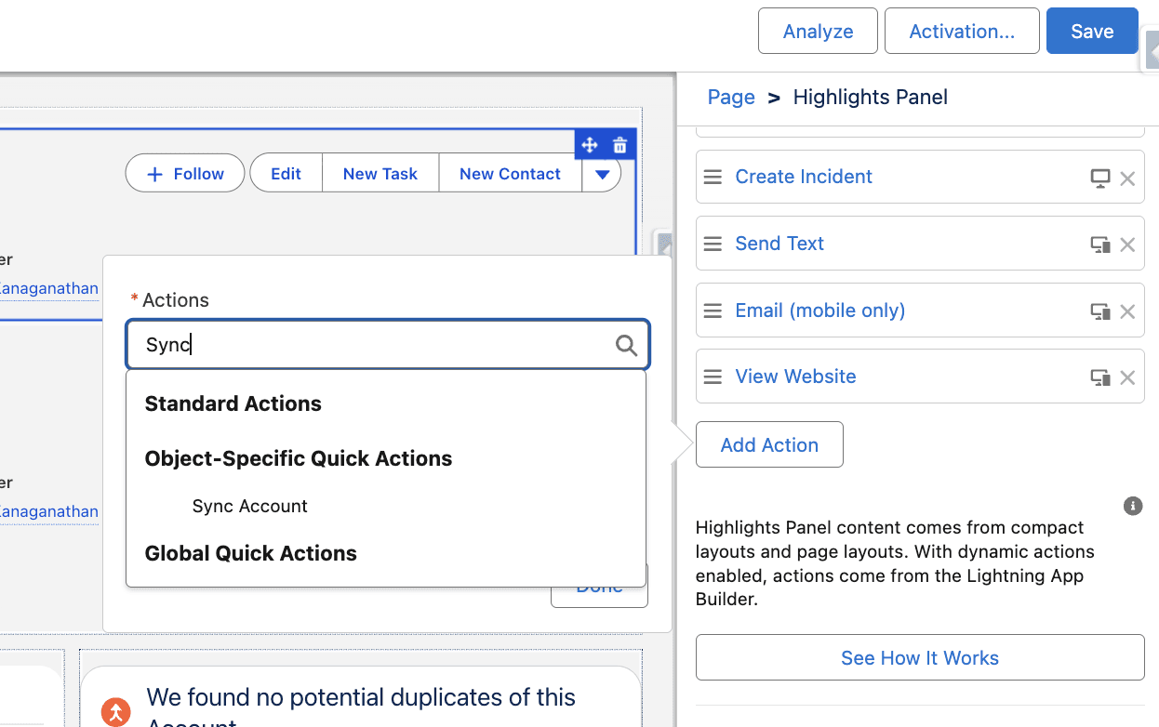Viewport: 1159px width, 727px height.
Task: Click inside the Actions search box
Action: [x=372, y=345]
